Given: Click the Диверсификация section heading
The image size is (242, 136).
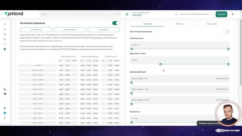Looking at the screenshot, I should [138, 72].
